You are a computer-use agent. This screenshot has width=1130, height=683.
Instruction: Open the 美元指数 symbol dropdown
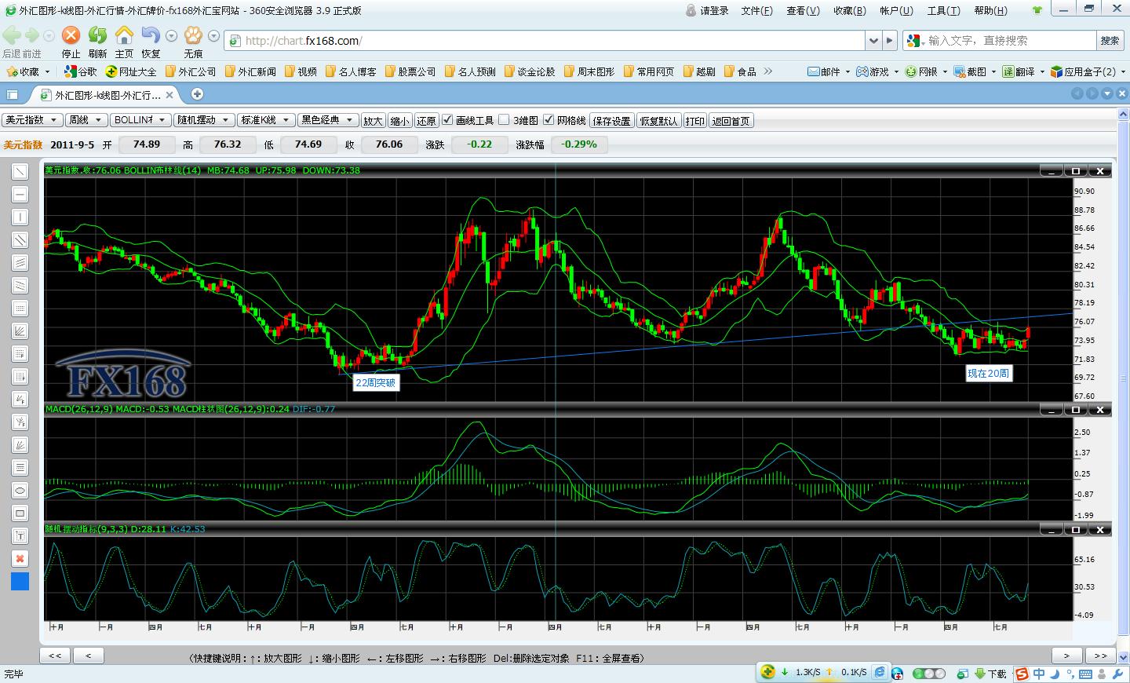pyautogui.click(x=32, y=120)
